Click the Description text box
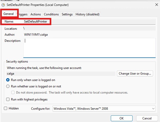160x122 pixels. pos(89,48)
